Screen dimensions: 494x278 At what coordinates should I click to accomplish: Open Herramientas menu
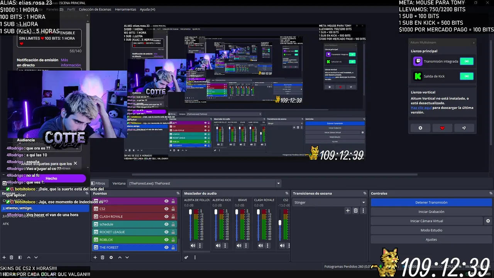(125, 9)
